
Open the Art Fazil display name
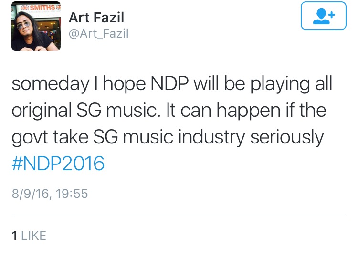coord(96,18)
